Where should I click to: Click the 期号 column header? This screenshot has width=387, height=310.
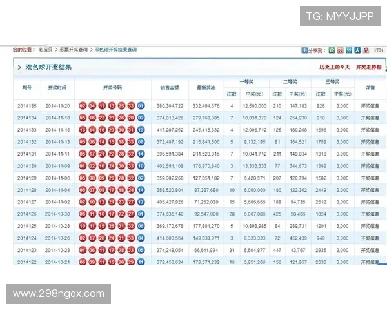[x=27, y=88]
